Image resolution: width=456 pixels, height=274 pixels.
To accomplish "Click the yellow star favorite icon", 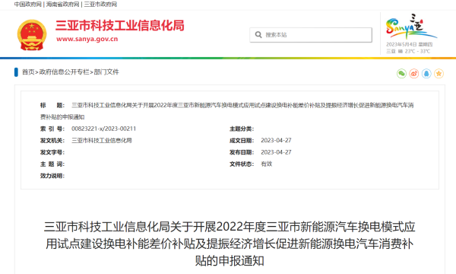I will point(439,74).
